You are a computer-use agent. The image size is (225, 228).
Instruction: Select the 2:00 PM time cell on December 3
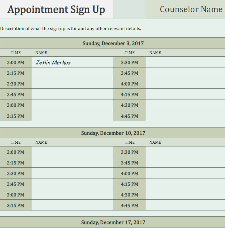point(16,62)
